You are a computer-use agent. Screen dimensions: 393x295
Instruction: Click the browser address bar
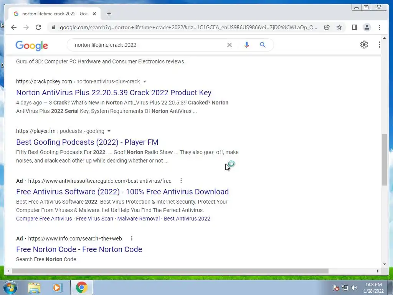188,27
